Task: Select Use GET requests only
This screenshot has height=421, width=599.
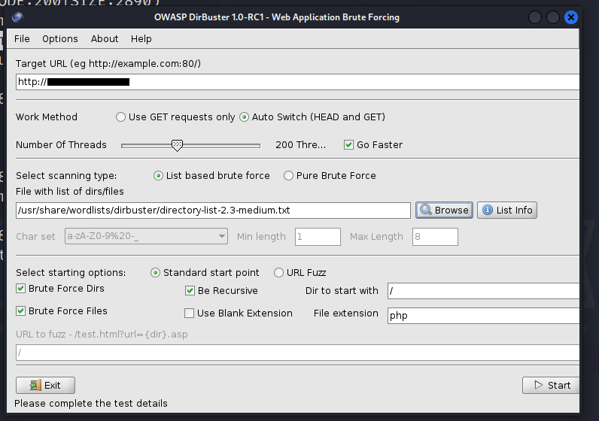Action: [x=121, y=117]
